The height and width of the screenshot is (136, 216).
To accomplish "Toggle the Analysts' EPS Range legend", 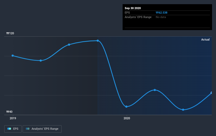I will tap(42, 129).
